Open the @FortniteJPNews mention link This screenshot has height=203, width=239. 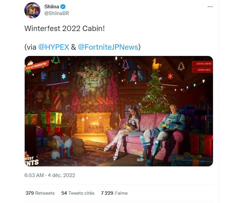coord(108,47)
